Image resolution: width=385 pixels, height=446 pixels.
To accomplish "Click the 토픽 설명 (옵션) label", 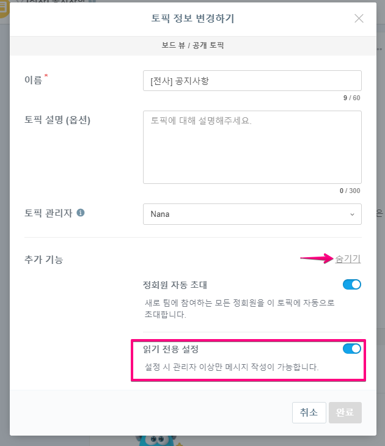I will [x=57, y=120].
